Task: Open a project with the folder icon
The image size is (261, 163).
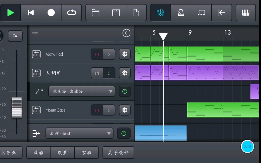Action: [96, 13]
